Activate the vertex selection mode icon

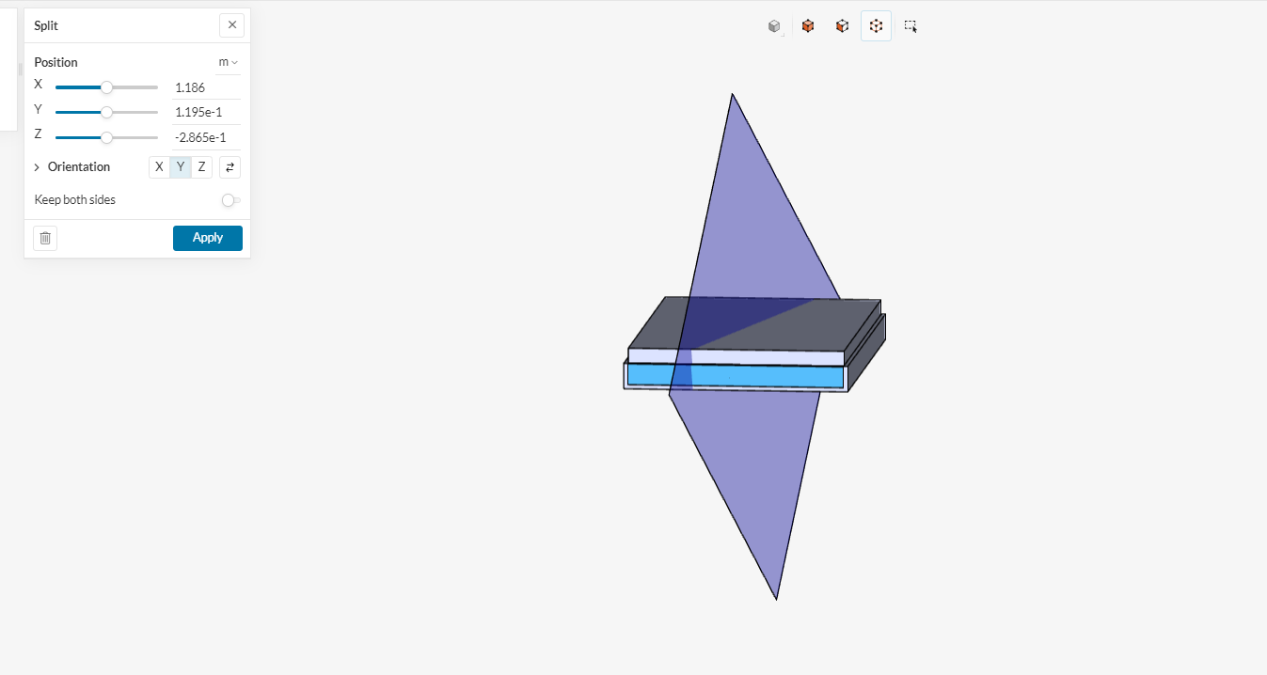click(x=876, y=25)
